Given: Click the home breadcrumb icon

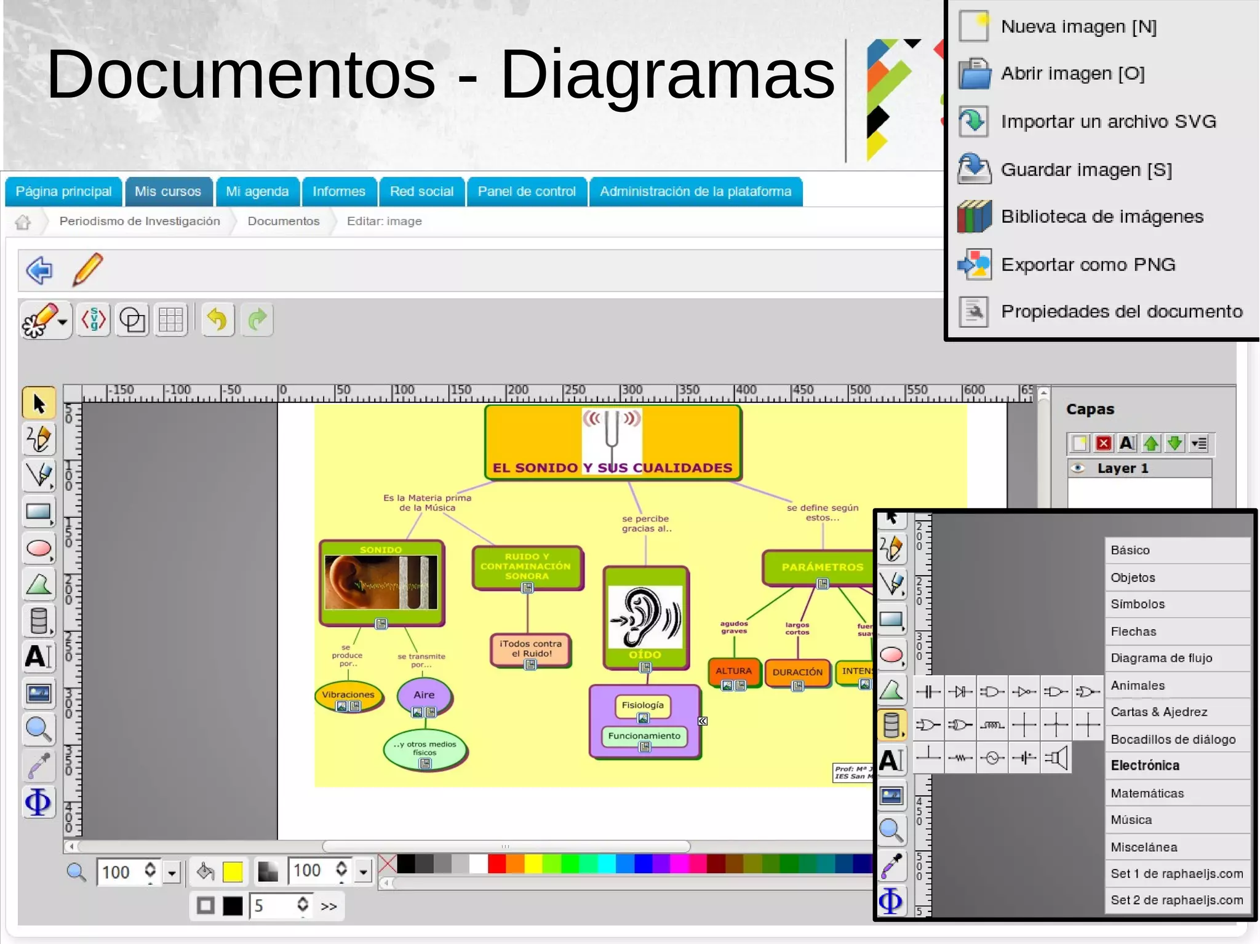Looking at the screenshot, I should 23,221.
